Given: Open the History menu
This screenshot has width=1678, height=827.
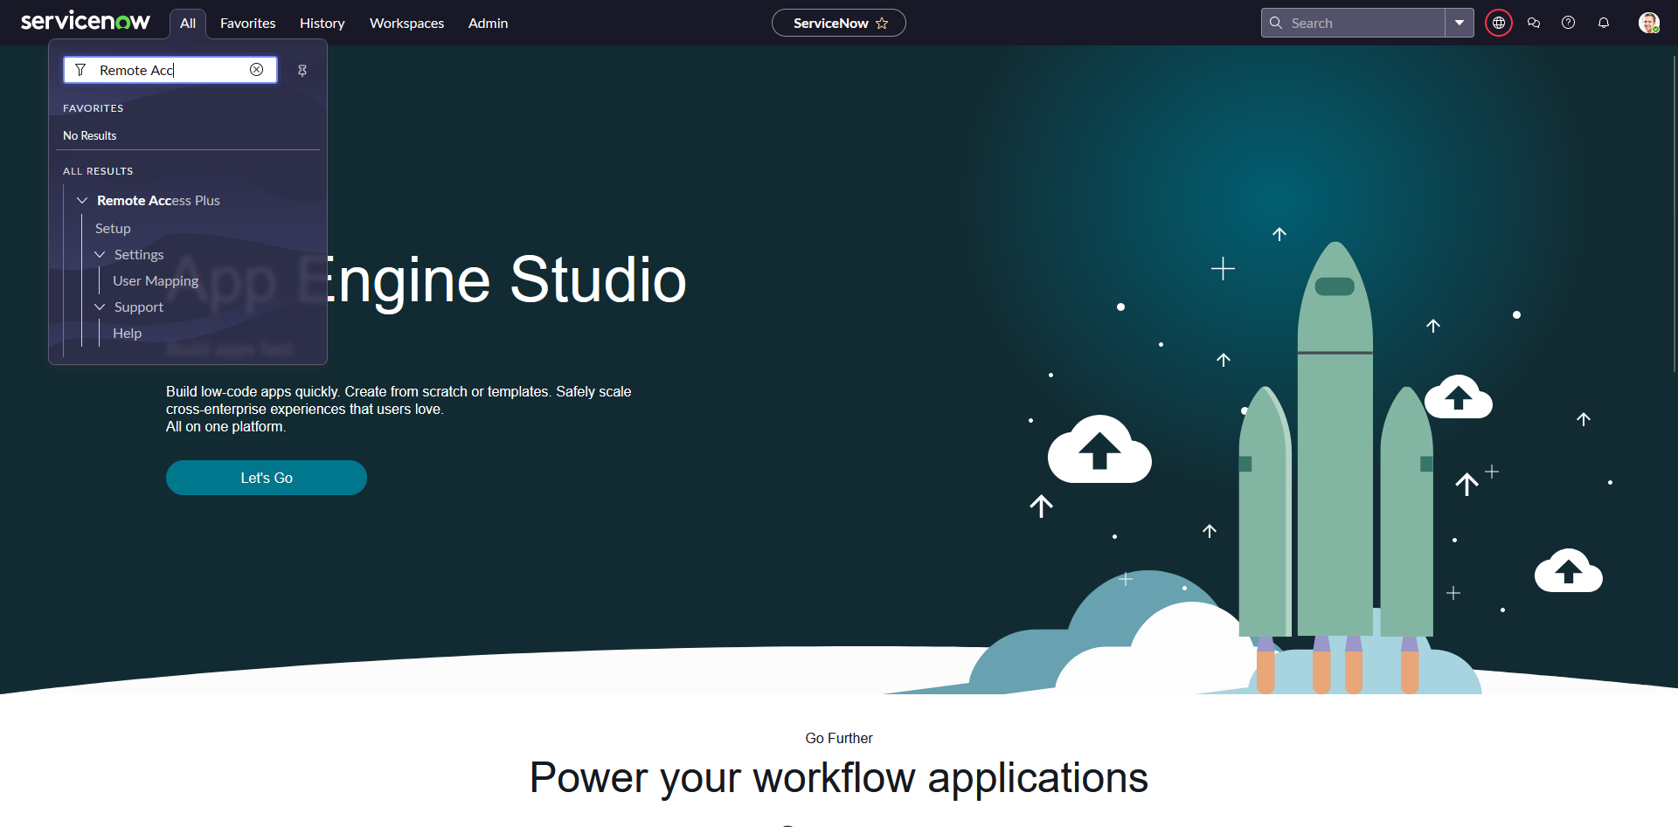Looking at the screenshot, I should (x=322, y=24).
